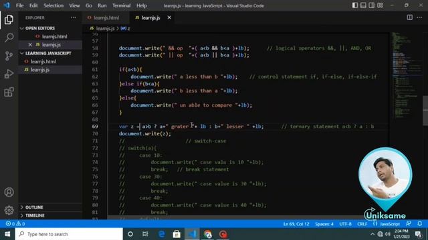This screenshot has width=428, height=240.
Task: Open the Run menu
Action: click(x=102, y=5)
